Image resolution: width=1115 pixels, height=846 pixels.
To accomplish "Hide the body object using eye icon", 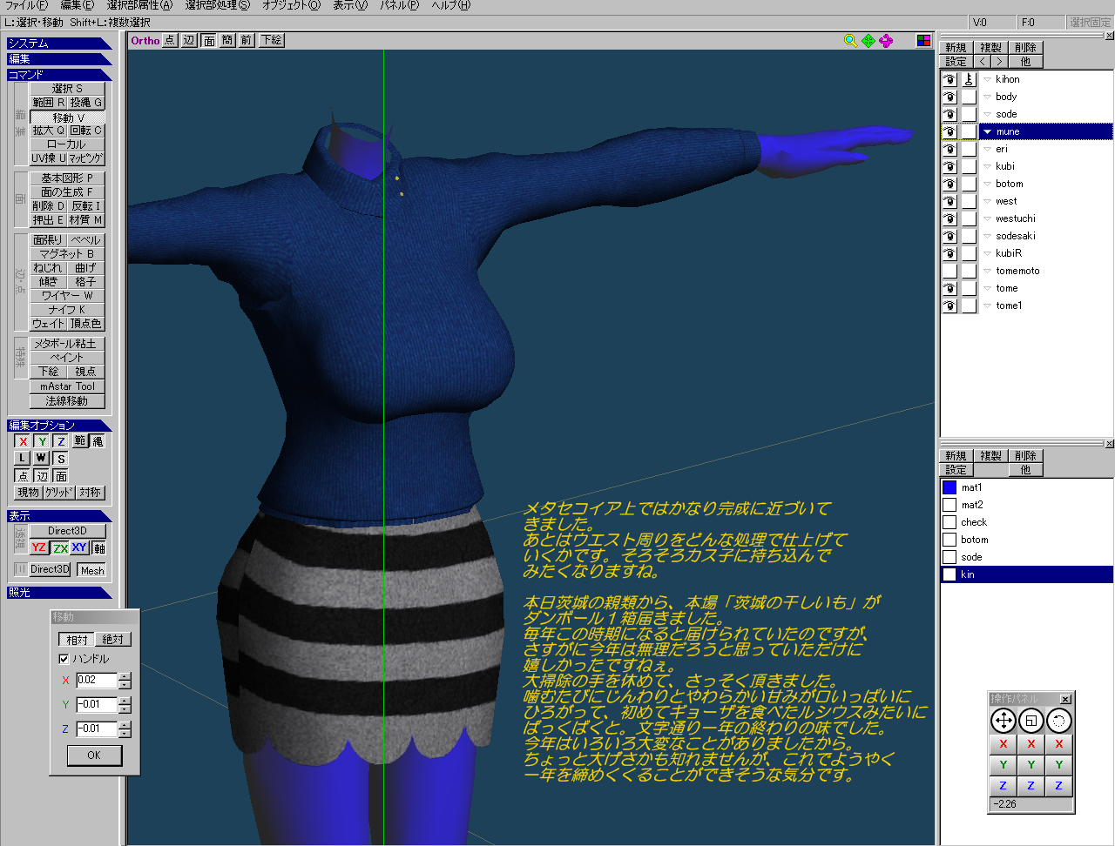I will tap(949, 97).
